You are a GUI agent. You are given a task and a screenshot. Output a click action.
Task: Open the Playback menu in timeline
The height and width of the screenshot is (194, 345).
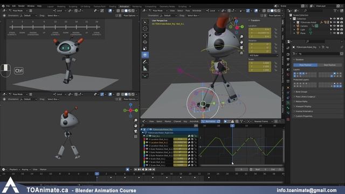(x=15, y=169)
